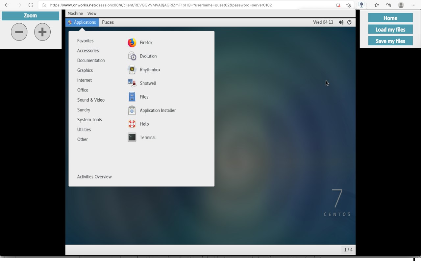Select the Graphics category
This screenshot has width=421, height=263.
tap(85, 70)
